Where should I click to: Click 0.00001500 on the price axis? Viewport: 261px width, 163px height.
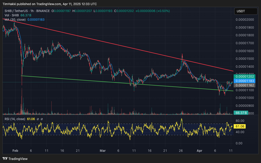pyautogui.click(x=245, y=59)
